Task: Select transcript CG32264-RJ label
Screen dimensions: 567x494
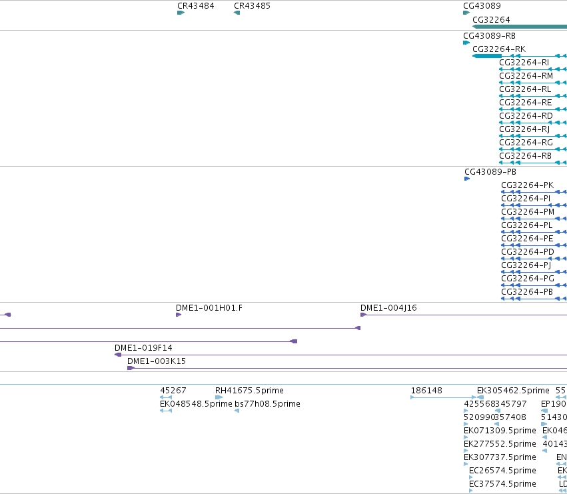Action: click(x=524, y=129)
